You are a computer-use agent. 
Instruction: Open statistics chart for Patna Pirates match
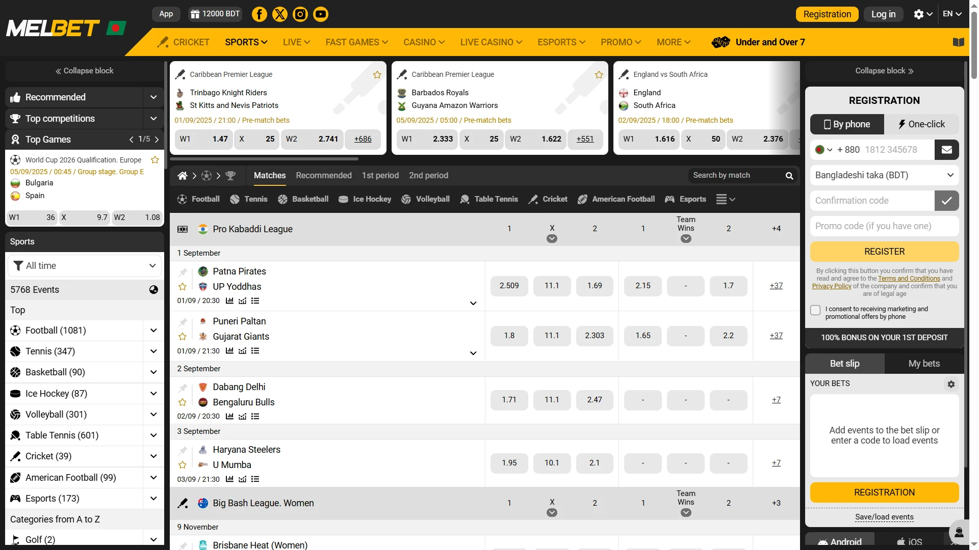point(229,300)
